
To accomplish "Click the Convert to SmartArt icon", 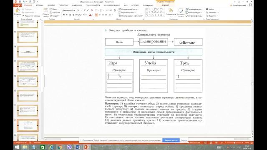I will click(x=131, y=16).
